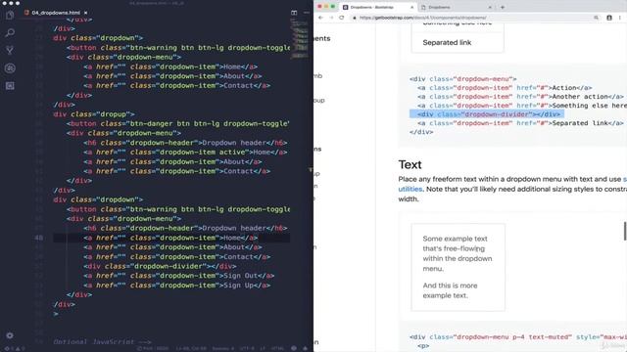Screen dimensions: 627x352
Task: Go back in the browser
Action: [x=320, y=18]
